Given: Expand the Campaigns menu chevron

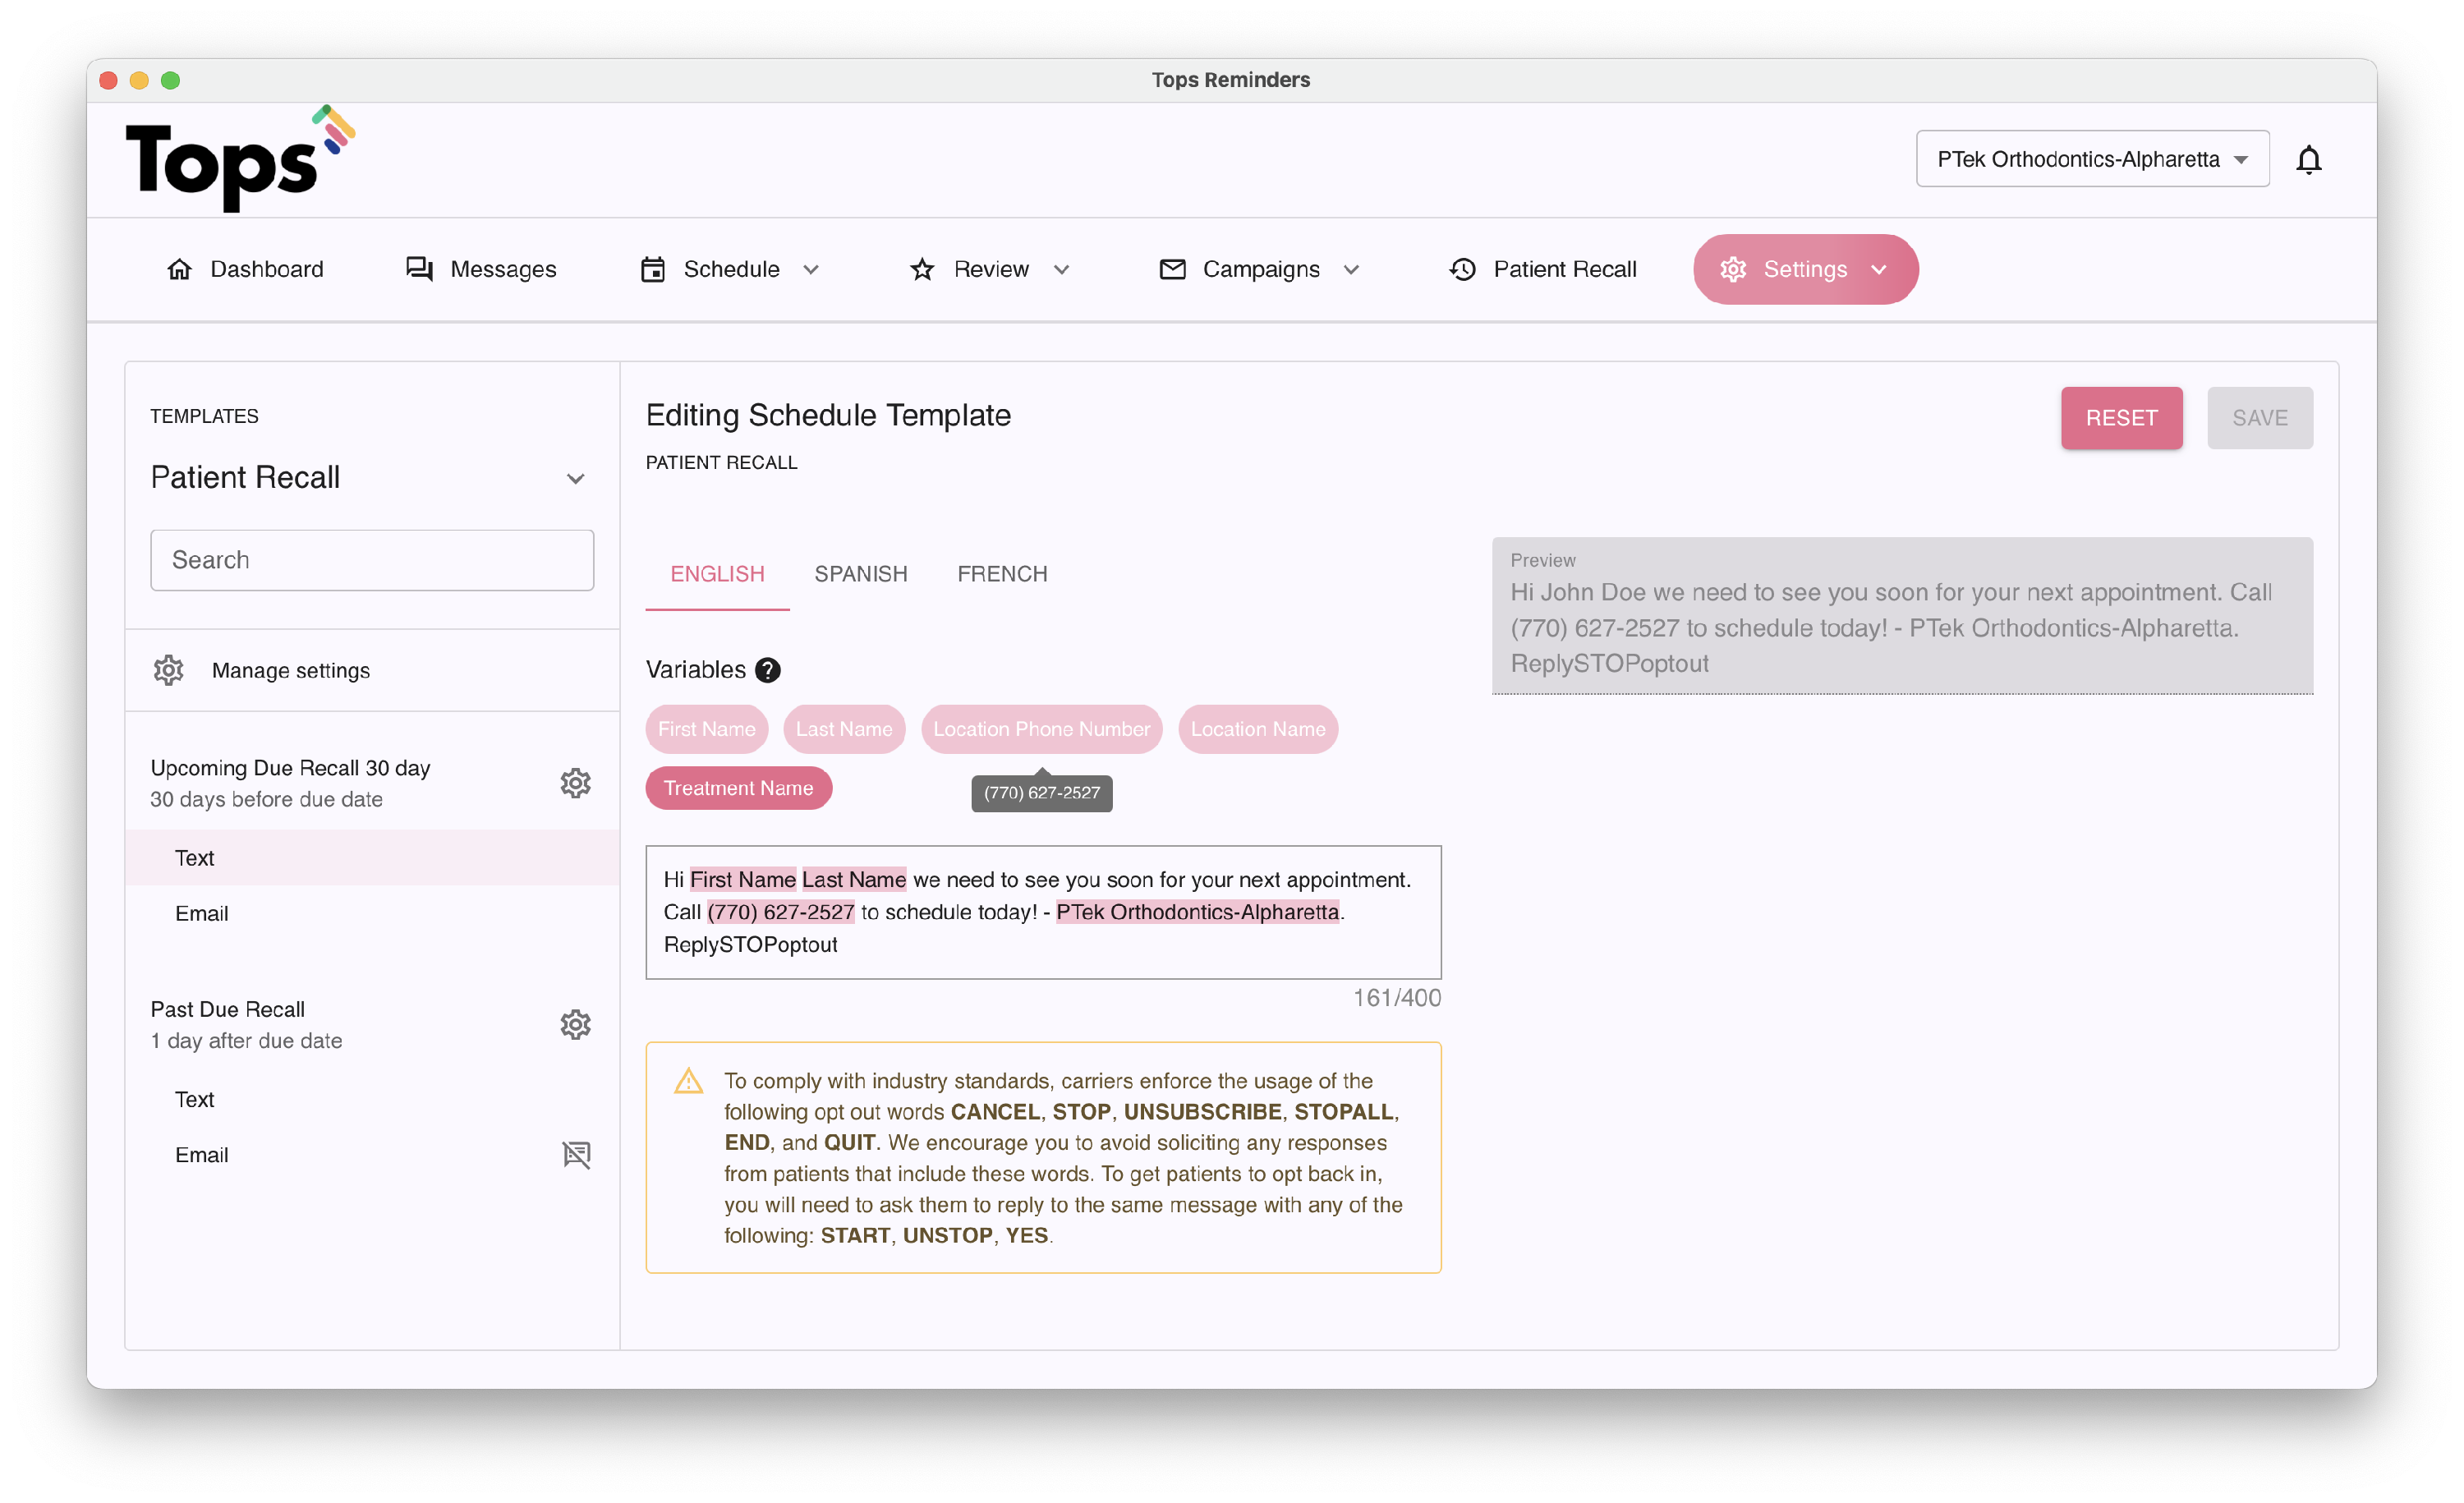Looking at the screenshot, I should [1351, 270].
